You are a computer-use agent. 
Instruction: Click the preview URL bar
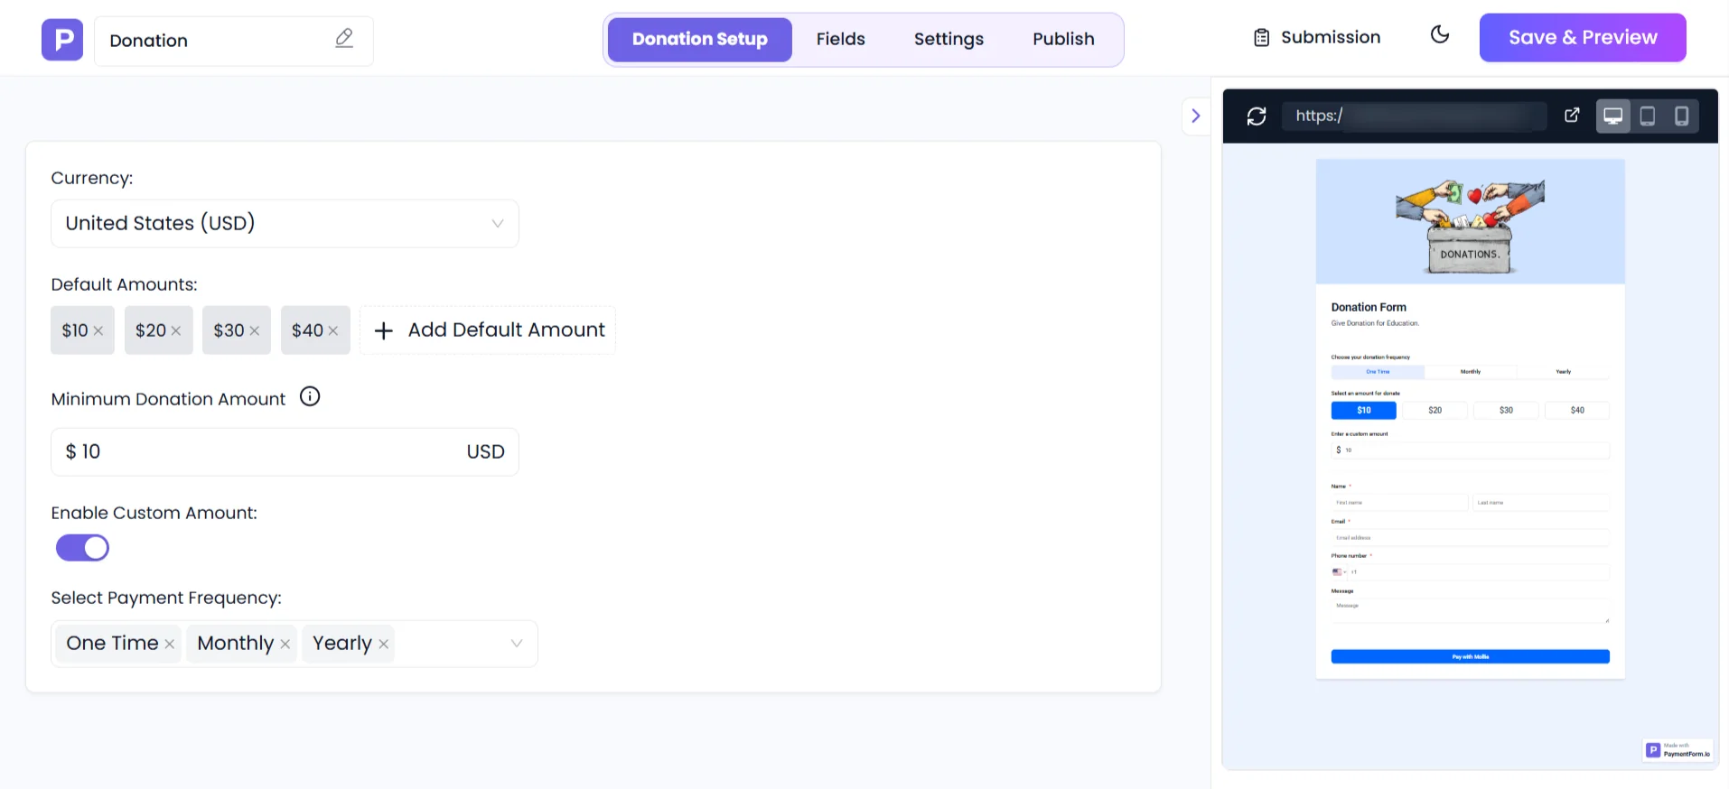tap(1414, 116)
